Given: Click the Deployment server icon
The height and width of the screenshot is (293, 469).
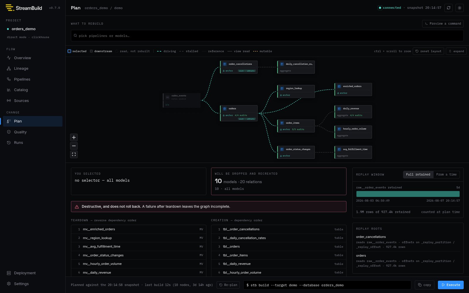Looking at the screenshot, I should point(9,273).
